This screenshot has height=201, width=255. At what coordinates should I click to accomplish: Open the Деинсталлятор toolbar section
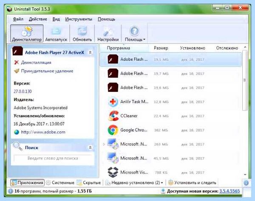(27, 33)
